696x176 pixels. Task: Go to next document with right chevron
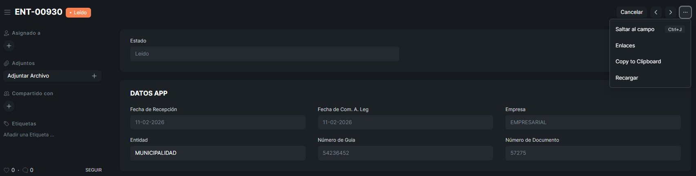coord(671,12)
